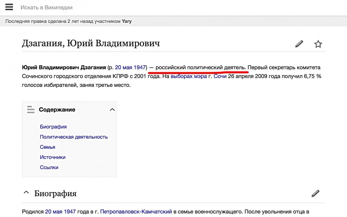Open the Ссылки contents entry
347x217 pixels.
tap(49, 168)
